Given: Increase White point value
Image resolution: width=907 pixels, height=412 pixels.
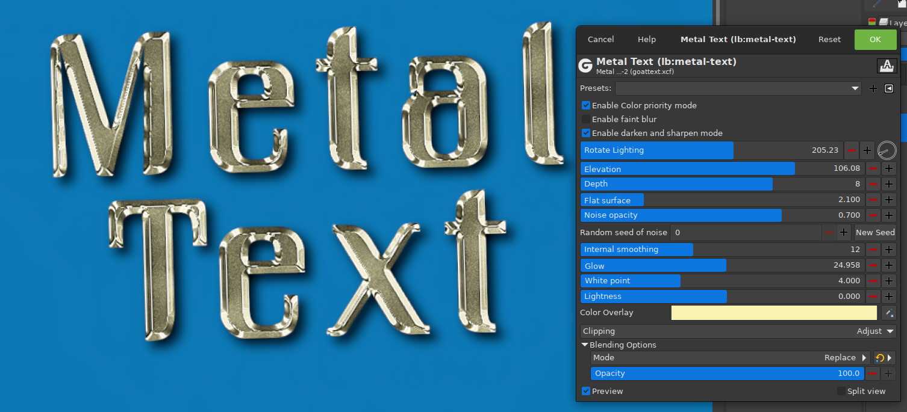Looking at the screenshot, I should [x=888, y=281].
